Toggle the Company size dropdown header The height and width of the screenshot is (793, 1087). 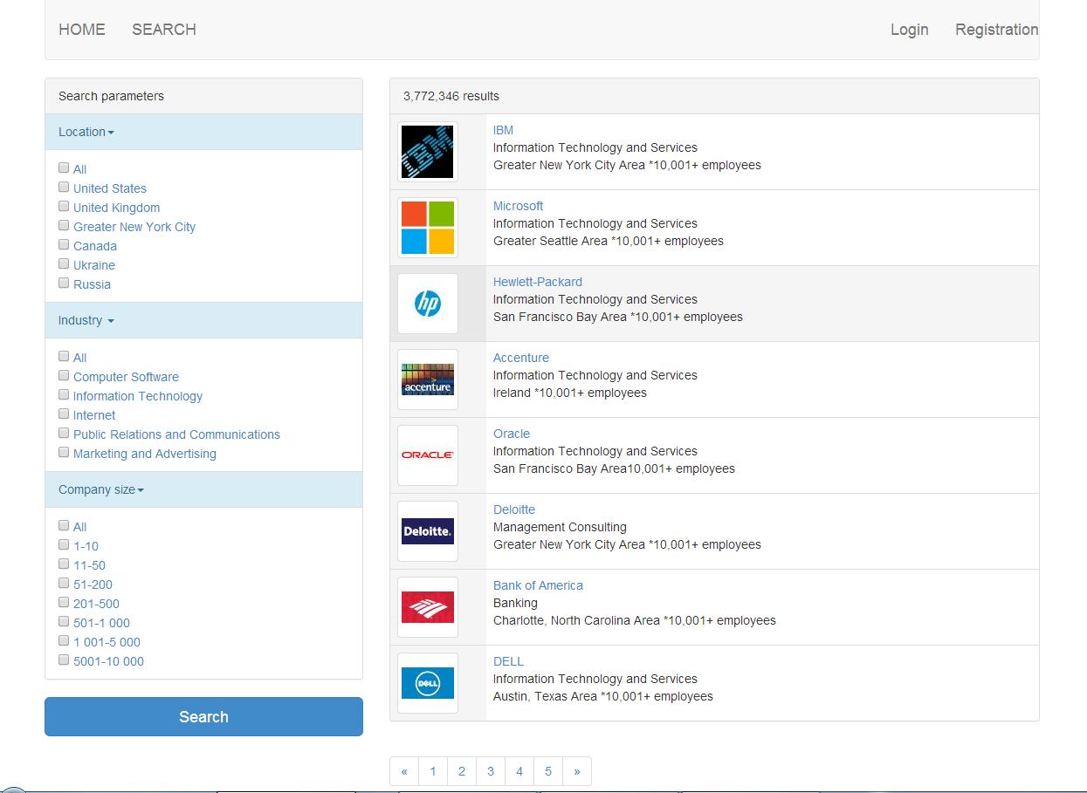(100, 489)
